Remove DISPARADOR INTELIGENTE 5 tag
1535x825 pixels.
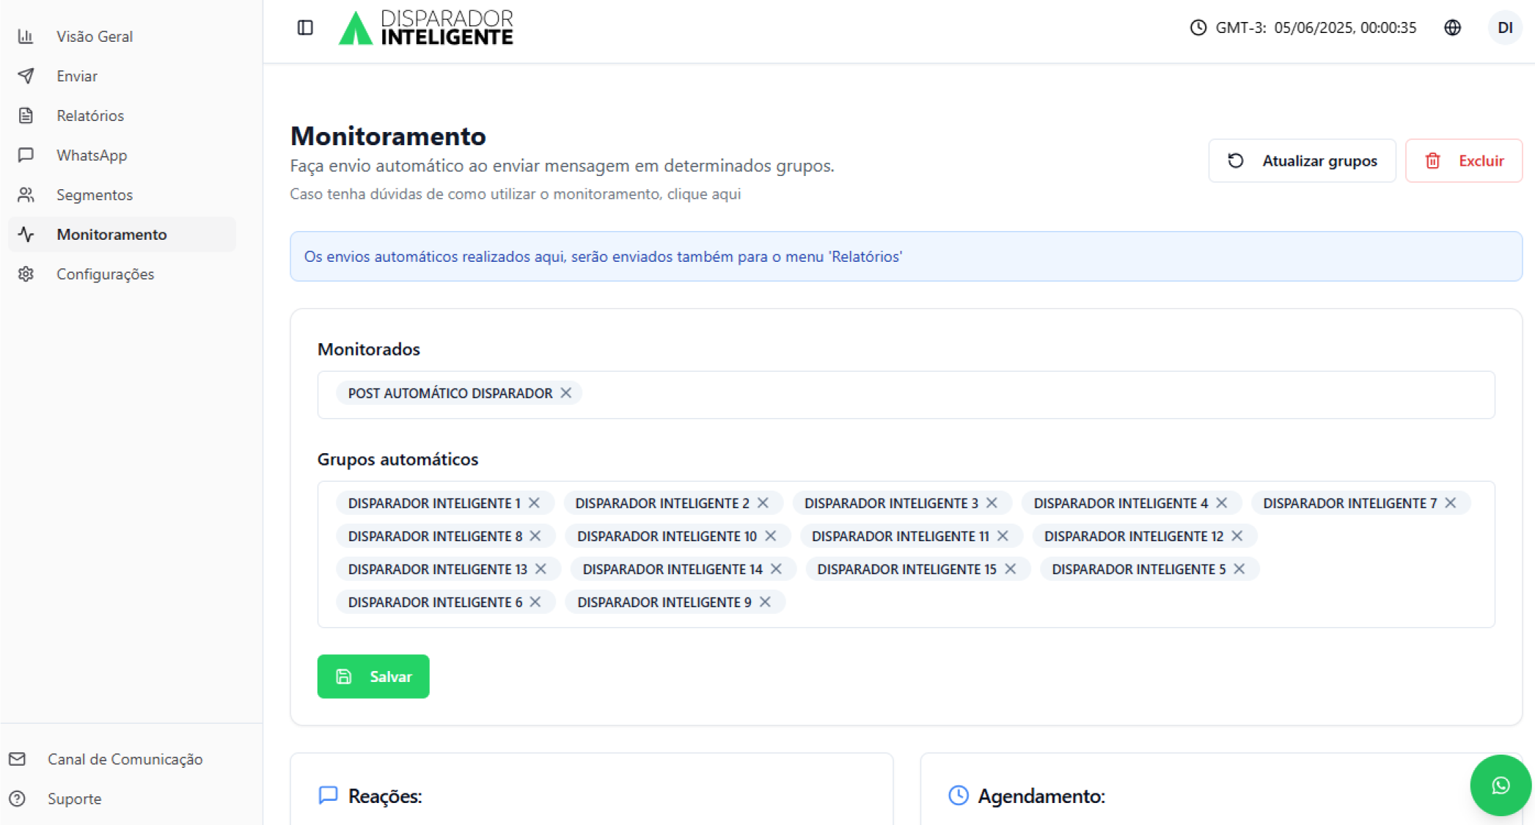(x=1239, y=569)
